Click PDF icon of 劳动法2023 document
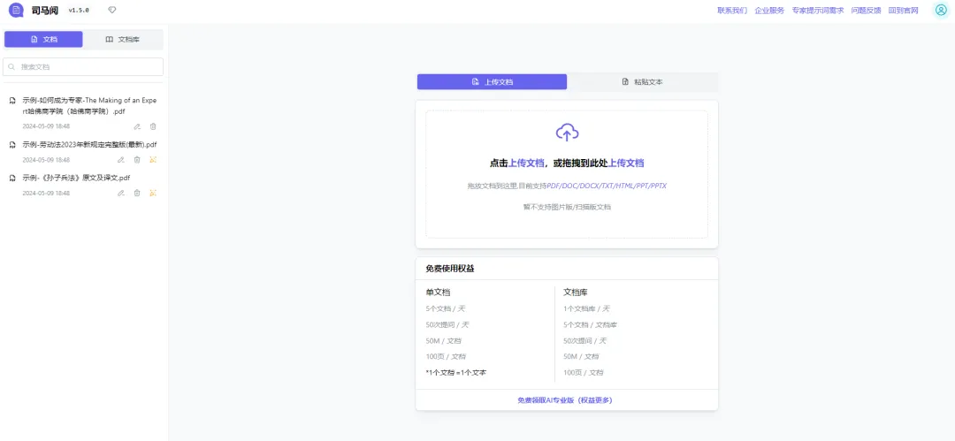 click(11, 145)
